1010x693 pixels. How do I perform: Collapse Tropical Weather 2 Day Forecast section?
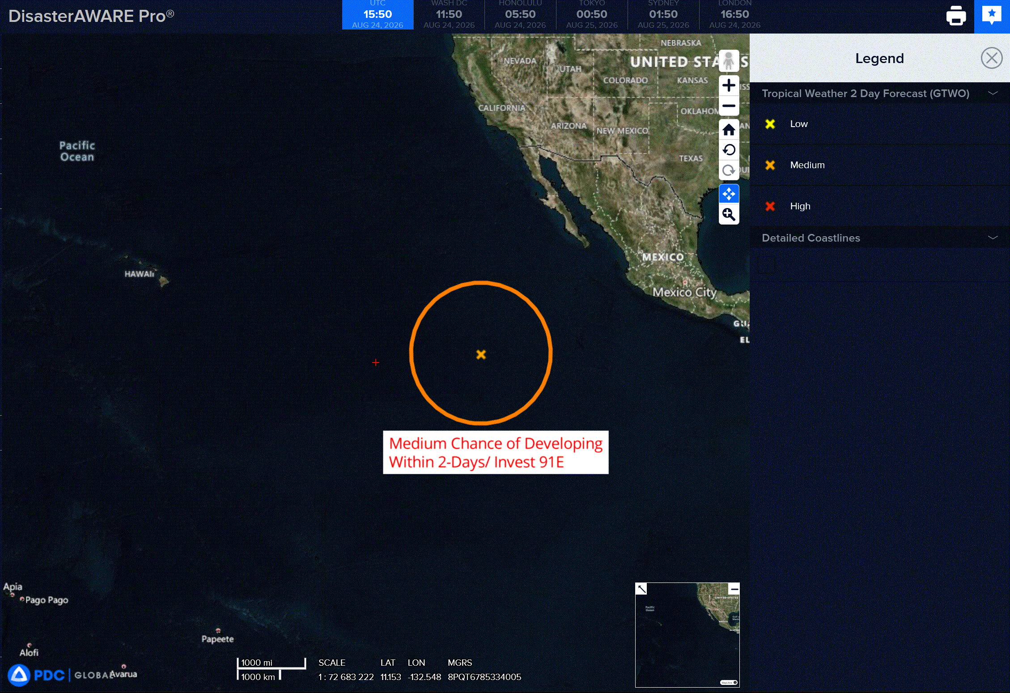click(x=993, y=93)
